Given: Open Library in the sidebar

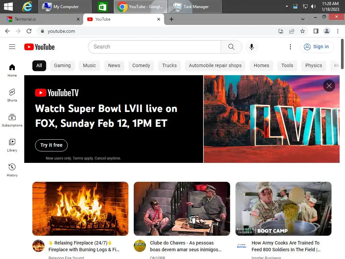Looking at the screenshot, I should coord(12,145).
